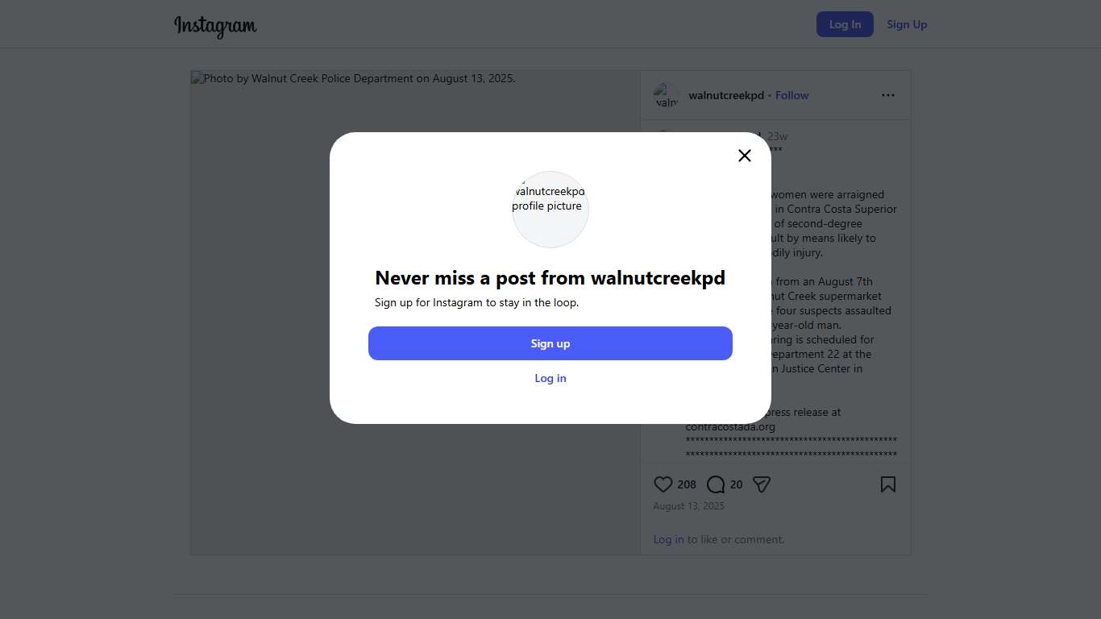Open the walnutcreekpd username link

[725, 95]
